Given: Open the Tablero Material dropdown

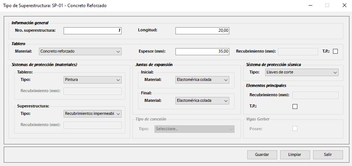Looking at the screenshot, I should point(80,51).
